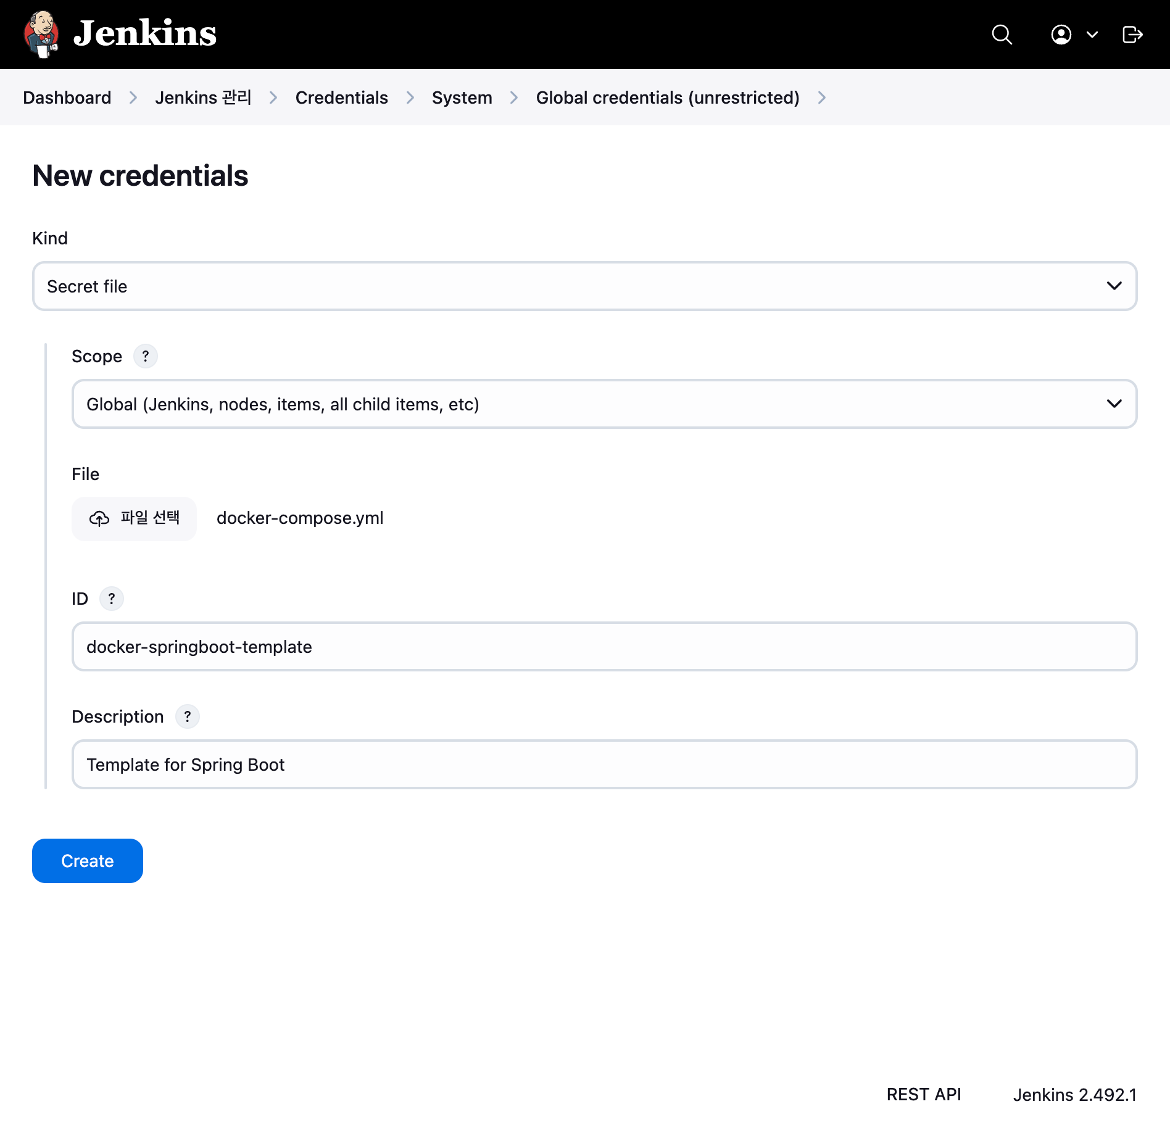Screen dimensions: 1170x1133
Task: Expand chevron after Dashboard breadcrumb
Action: [133, 98]
